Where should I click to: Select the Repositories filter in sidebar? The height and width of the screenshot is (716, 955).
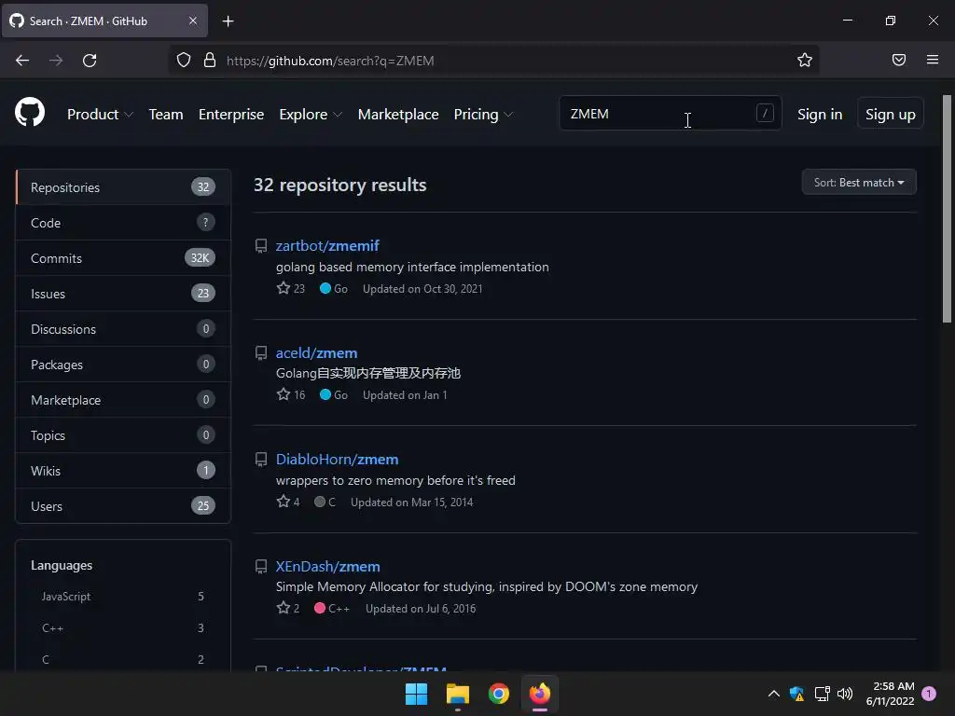click(123, 186)
